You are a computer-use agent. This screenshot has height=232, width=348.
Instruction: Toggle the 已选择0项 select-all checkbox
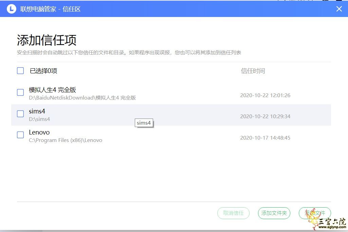tap(20, 71)
